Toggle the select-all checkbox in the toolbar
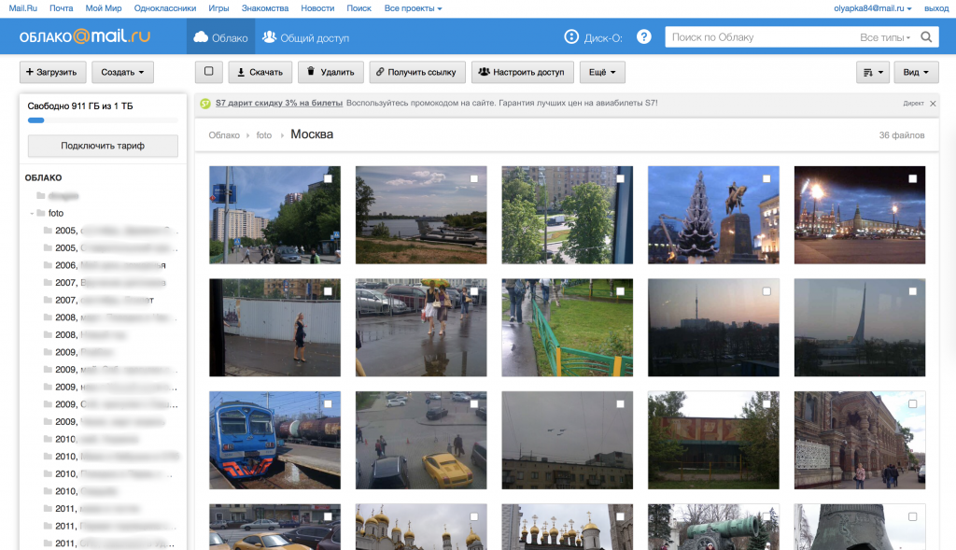This screenshot has width=956, height=550. [208, 71]
